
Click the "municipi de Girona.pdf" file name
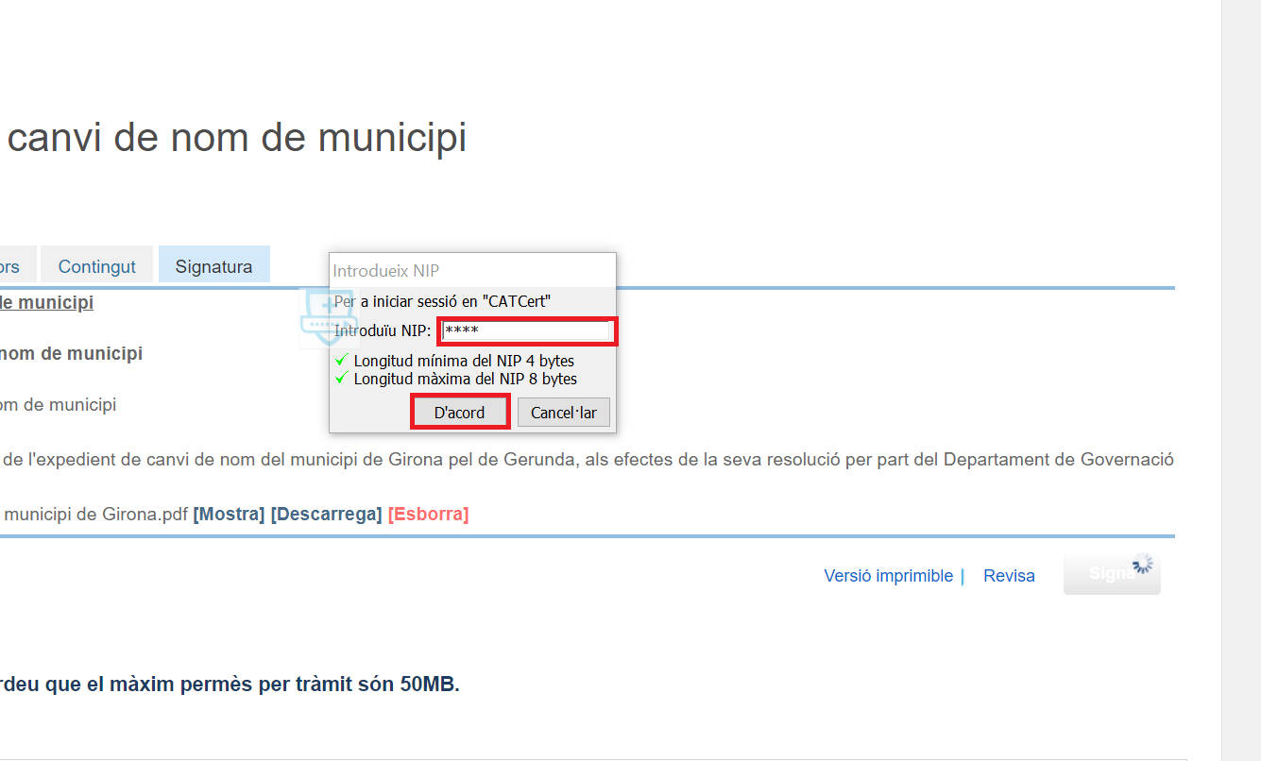[x=94, y=515]
